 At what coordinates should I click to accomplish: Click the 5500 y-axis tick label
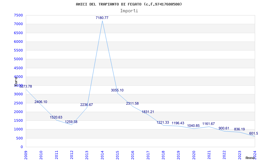[18, 50]
